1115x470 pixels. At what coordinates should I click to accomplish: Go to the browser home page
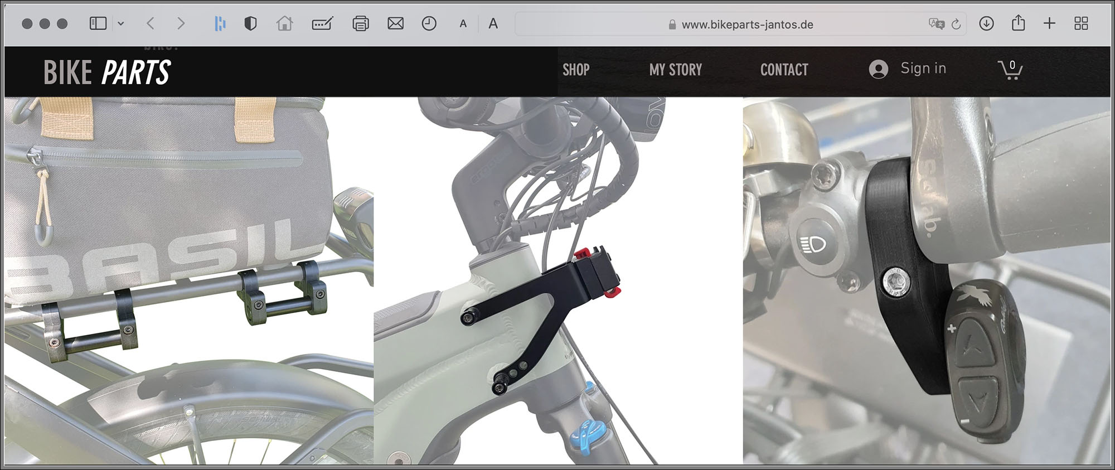284,23
